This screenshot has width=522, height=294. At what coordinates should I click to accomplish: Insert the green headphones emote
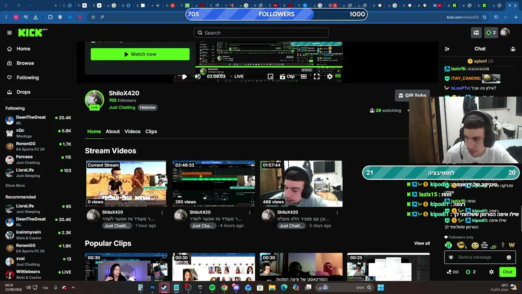point(449,245)
